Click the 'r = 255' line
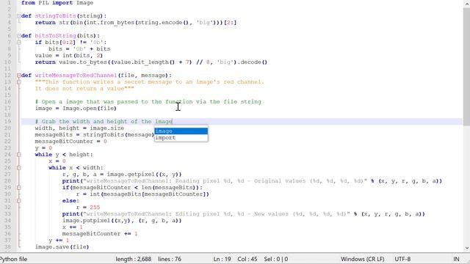Viewport: 470px width, 264px height. tap(88, 207)
